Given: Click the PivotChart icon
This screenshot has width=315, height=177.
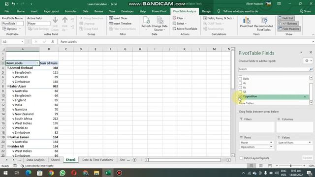Looking at the screenshot, I should tap(247, 22).
